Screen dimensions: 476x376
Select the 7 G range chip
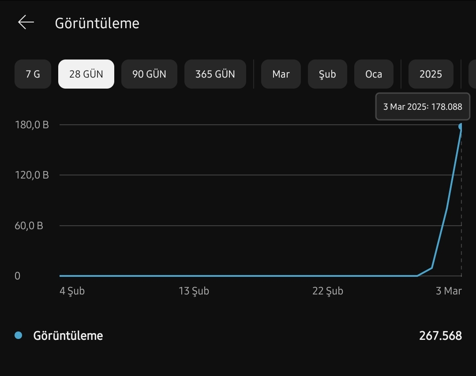33,74
